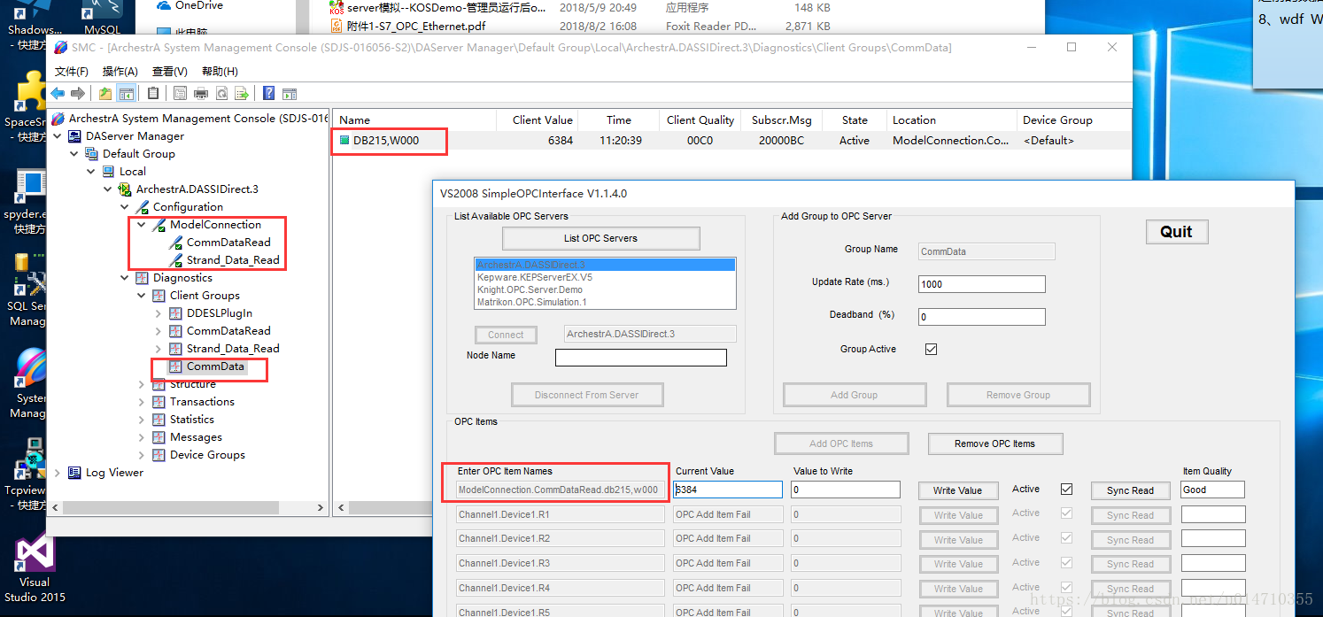Click the clipboard icon in SMC toolbar

[153, 93]
